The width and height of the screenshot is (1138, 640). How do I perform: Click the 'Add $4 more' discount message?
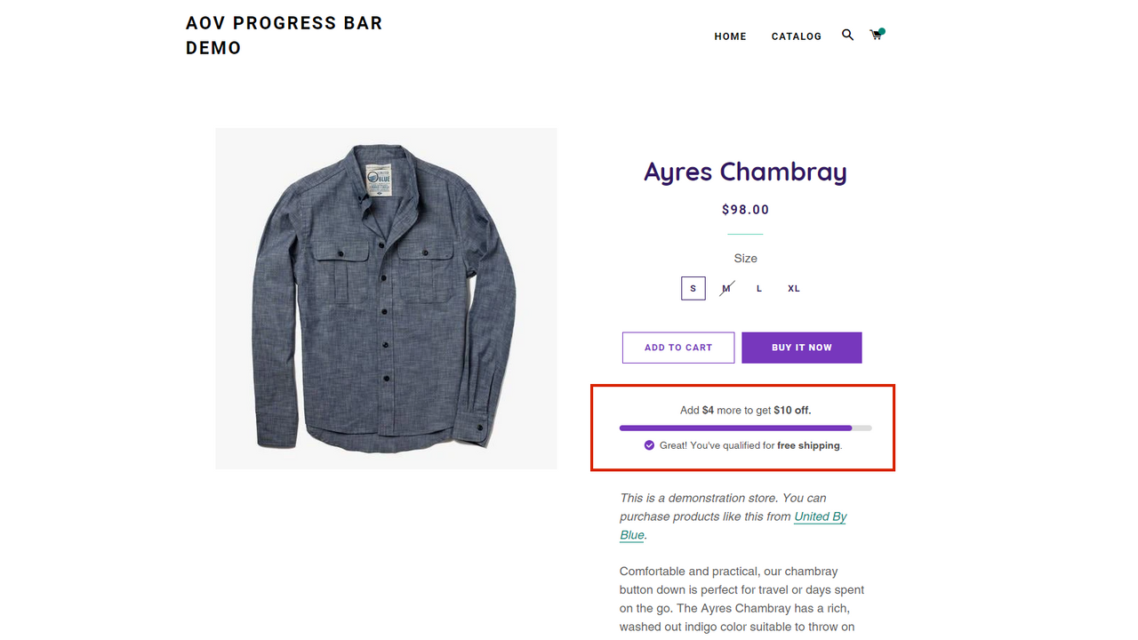pos(746,411)
